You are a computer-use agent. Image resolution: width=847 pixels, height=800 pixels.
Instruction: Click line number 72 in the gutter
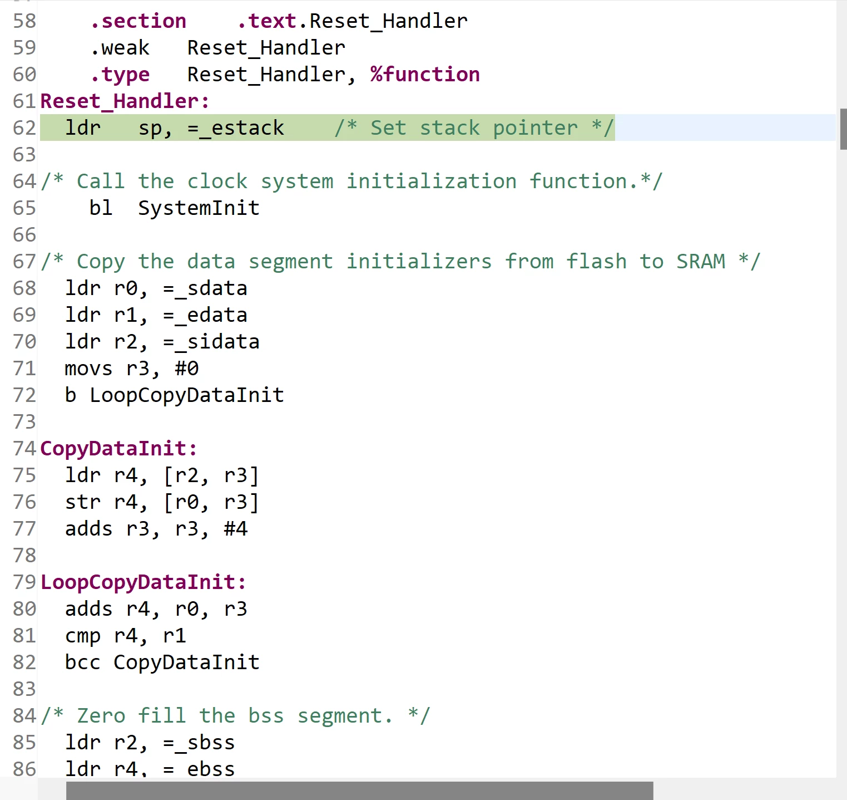(x=24, y=395)
